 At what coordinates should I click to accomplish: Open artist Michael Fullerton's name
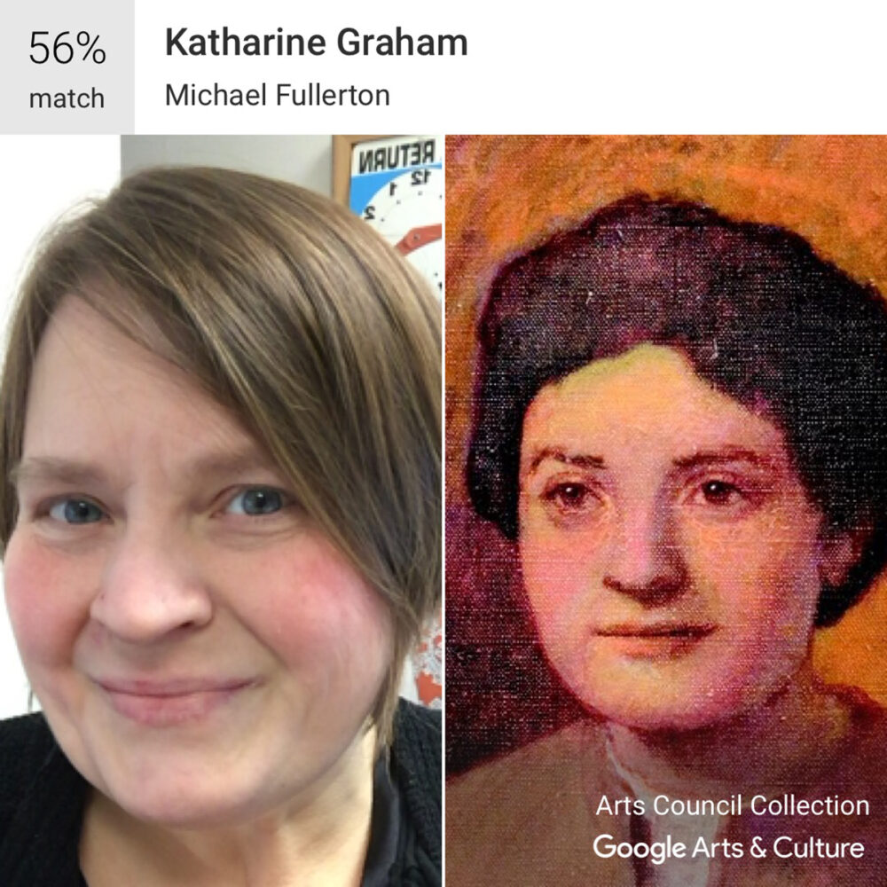coord(277,95)
